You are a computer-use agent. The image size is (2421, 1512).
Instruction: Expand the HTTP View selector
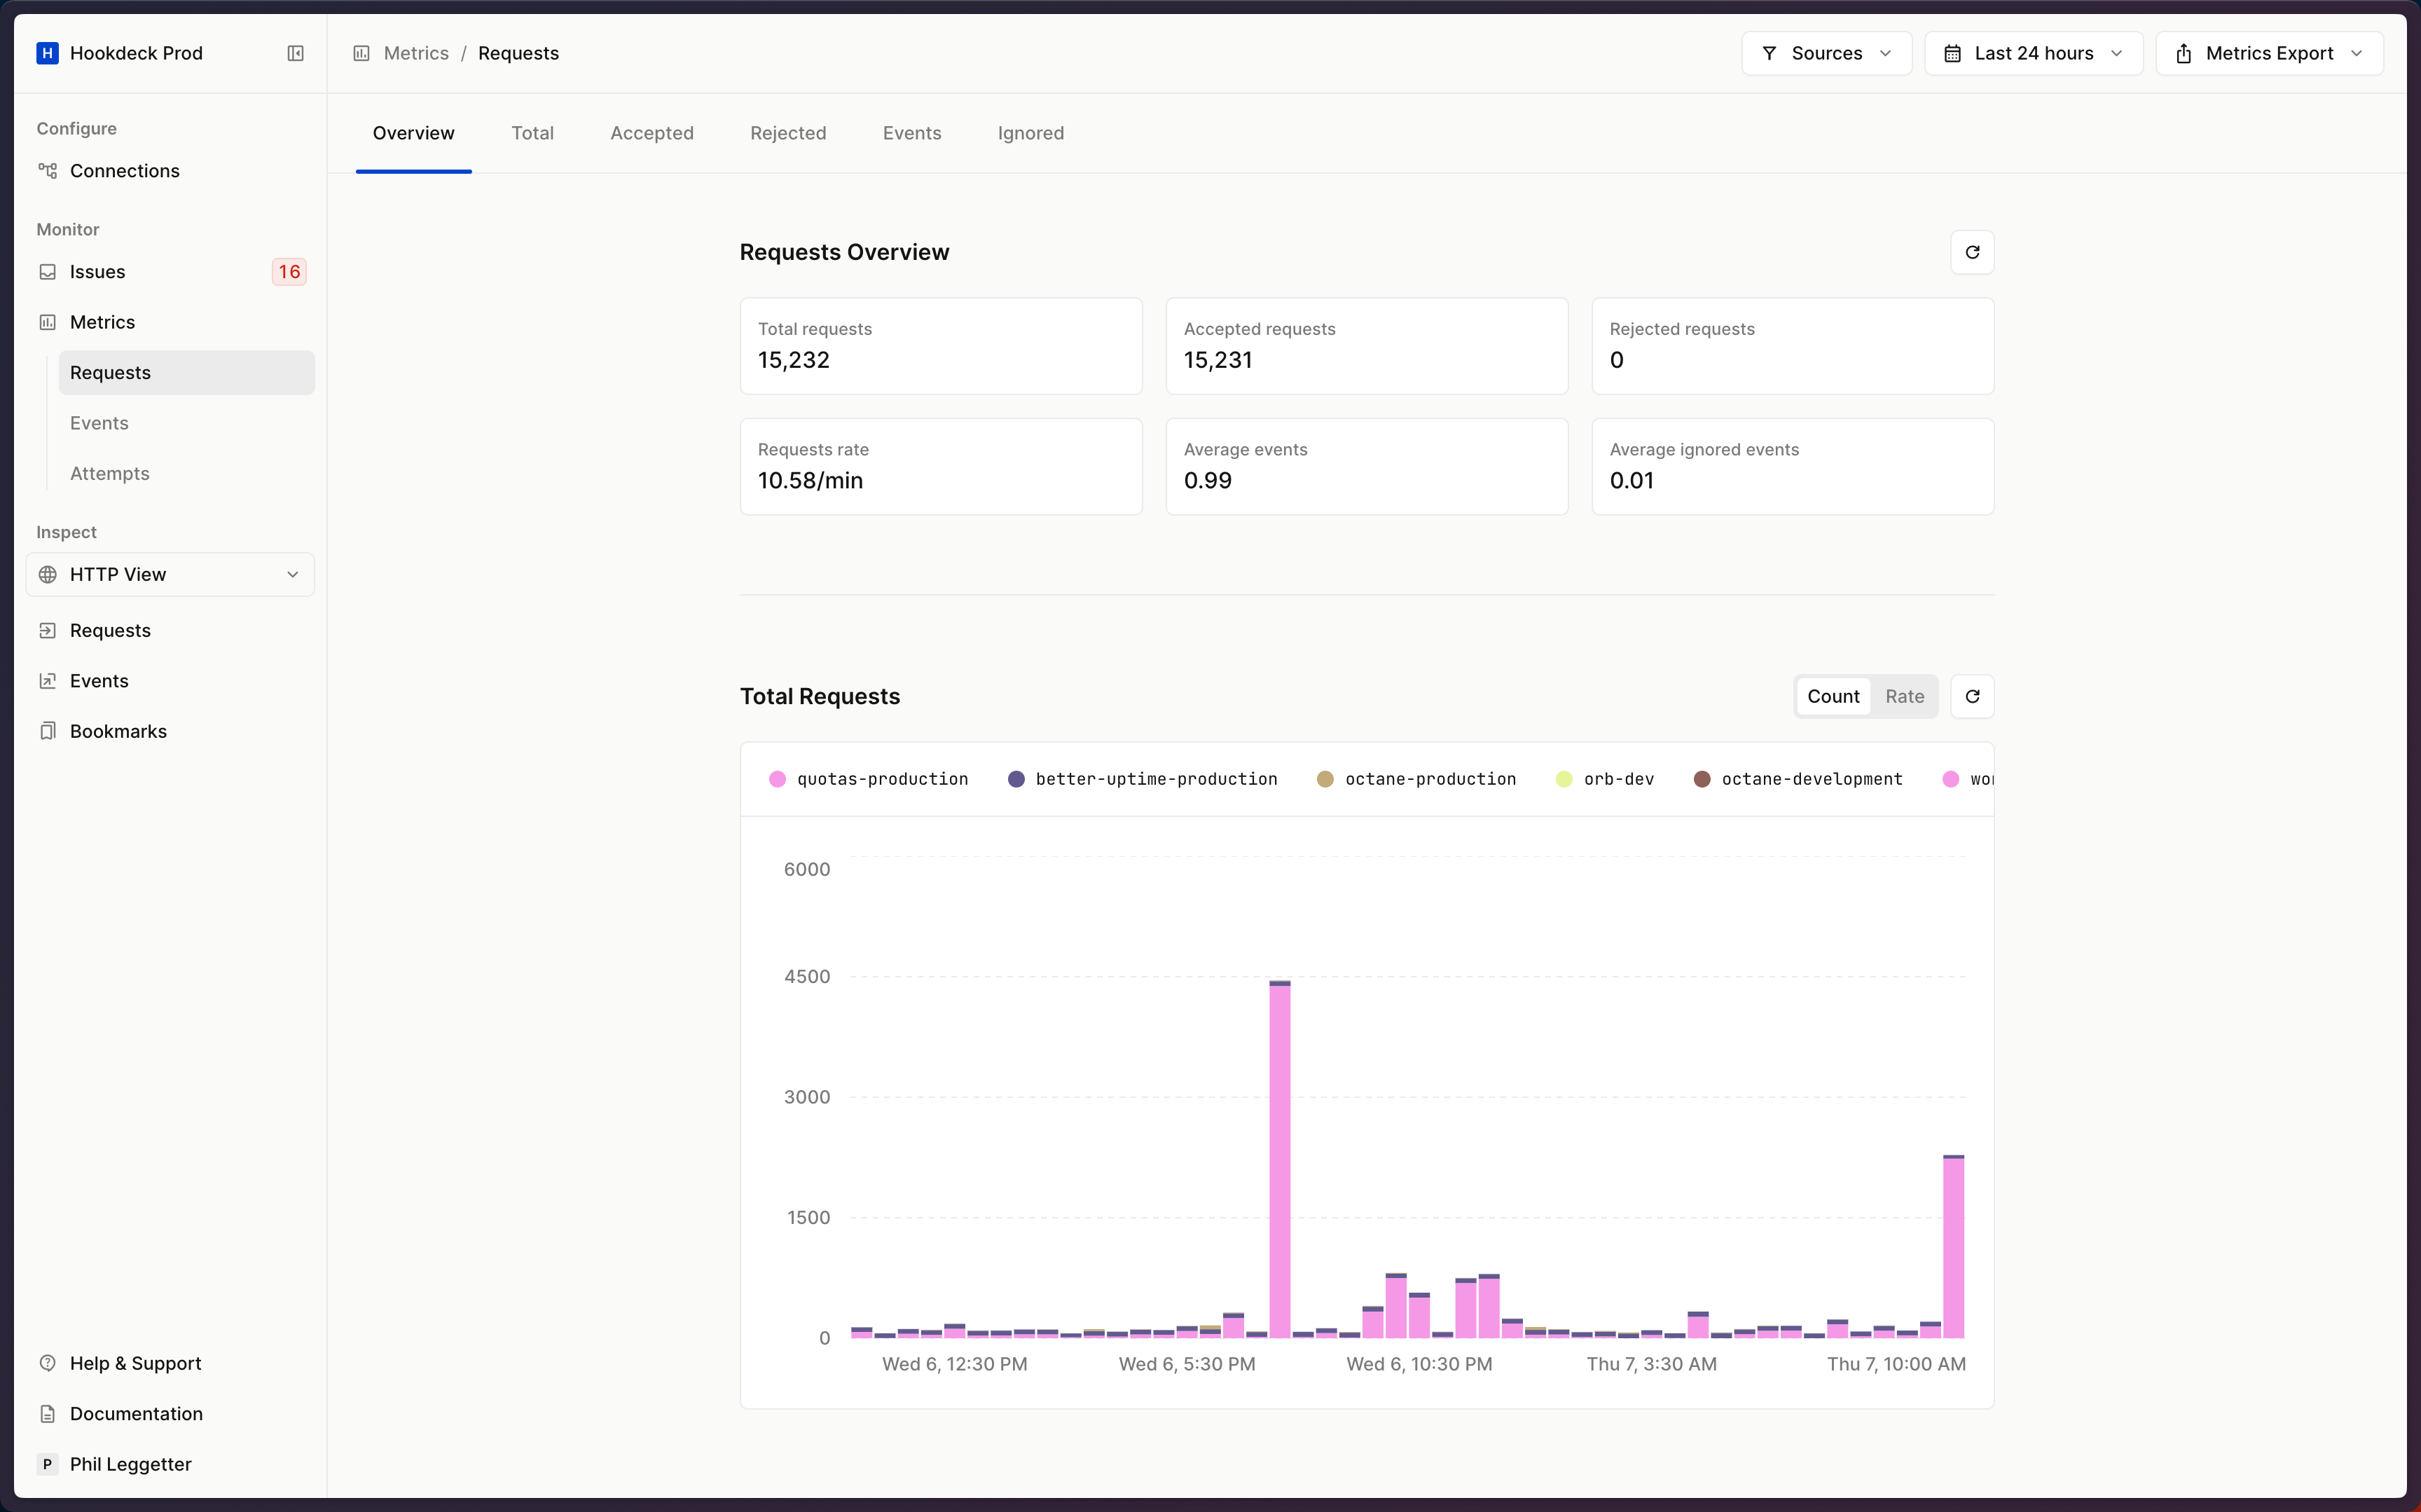(x=169, y=574)
